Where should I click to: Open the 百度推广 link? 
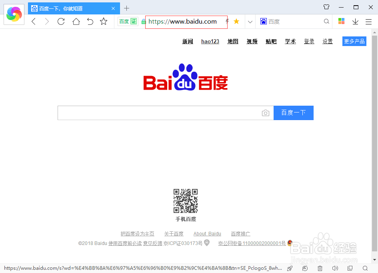pos(240,234)
